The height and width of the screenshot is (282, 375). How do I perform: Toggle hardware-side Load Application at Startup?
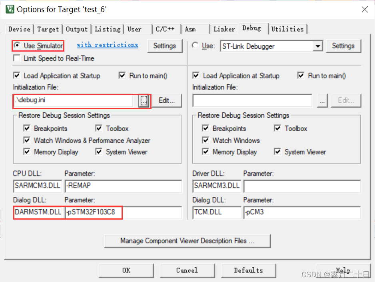(x=196, y=76)
